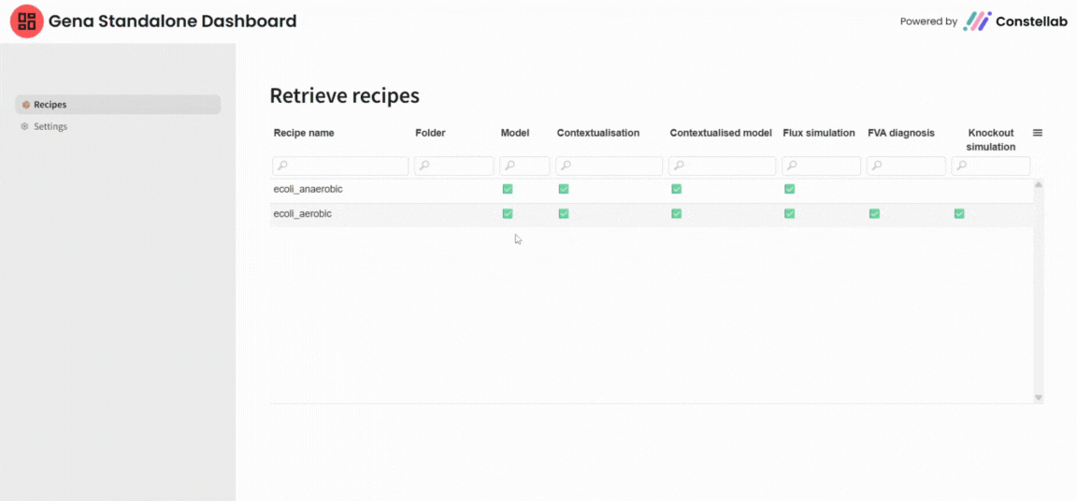1077x501 pixels.
Task: Click the Gena red logo icon
Action: point(26,21)
